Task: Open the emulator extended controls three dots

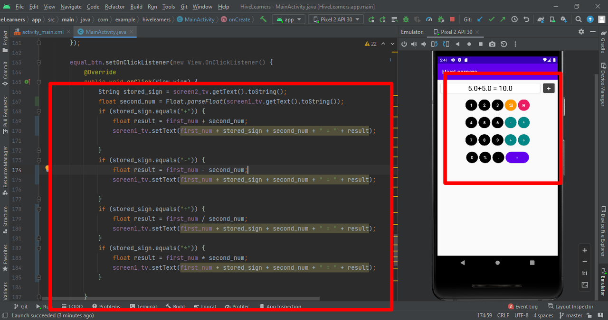Action: click(516, 44)
